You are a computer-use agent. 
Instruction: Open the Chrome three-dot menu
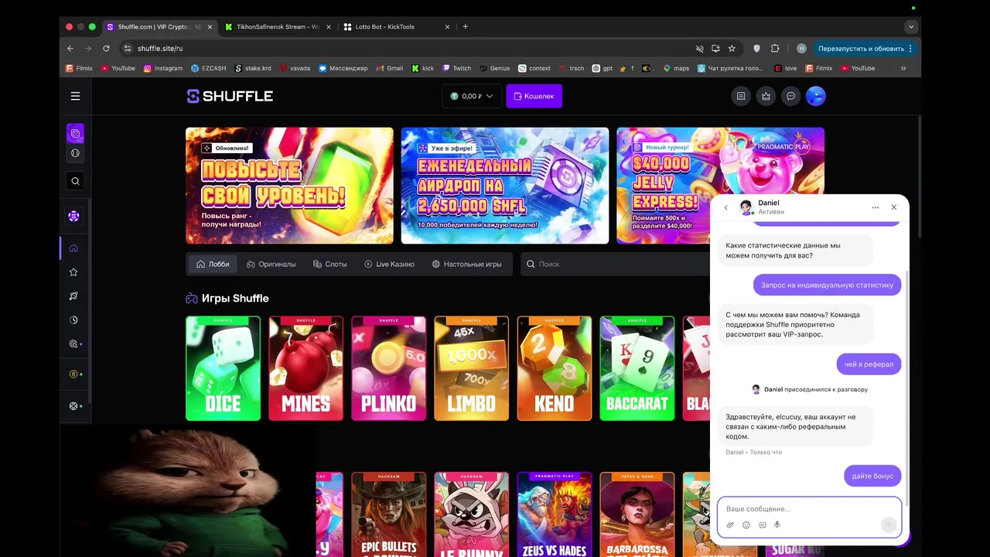[x=910, y=48]
